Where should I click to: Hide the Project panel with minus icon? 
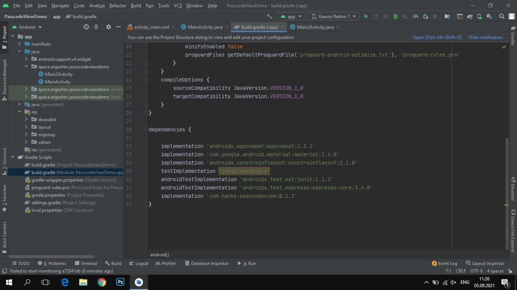[118, 27]
